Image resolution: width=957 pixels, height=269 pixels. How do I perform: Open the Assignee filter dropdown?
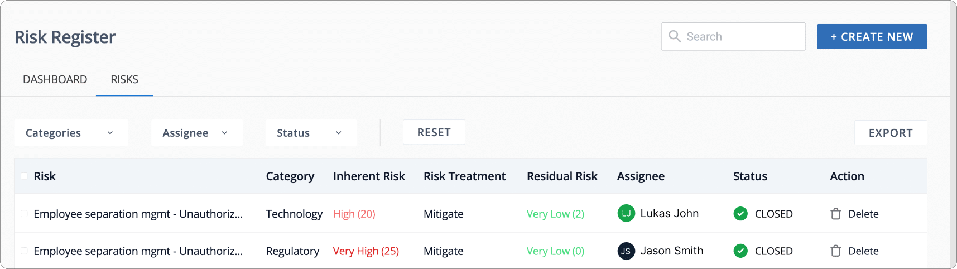197,133
